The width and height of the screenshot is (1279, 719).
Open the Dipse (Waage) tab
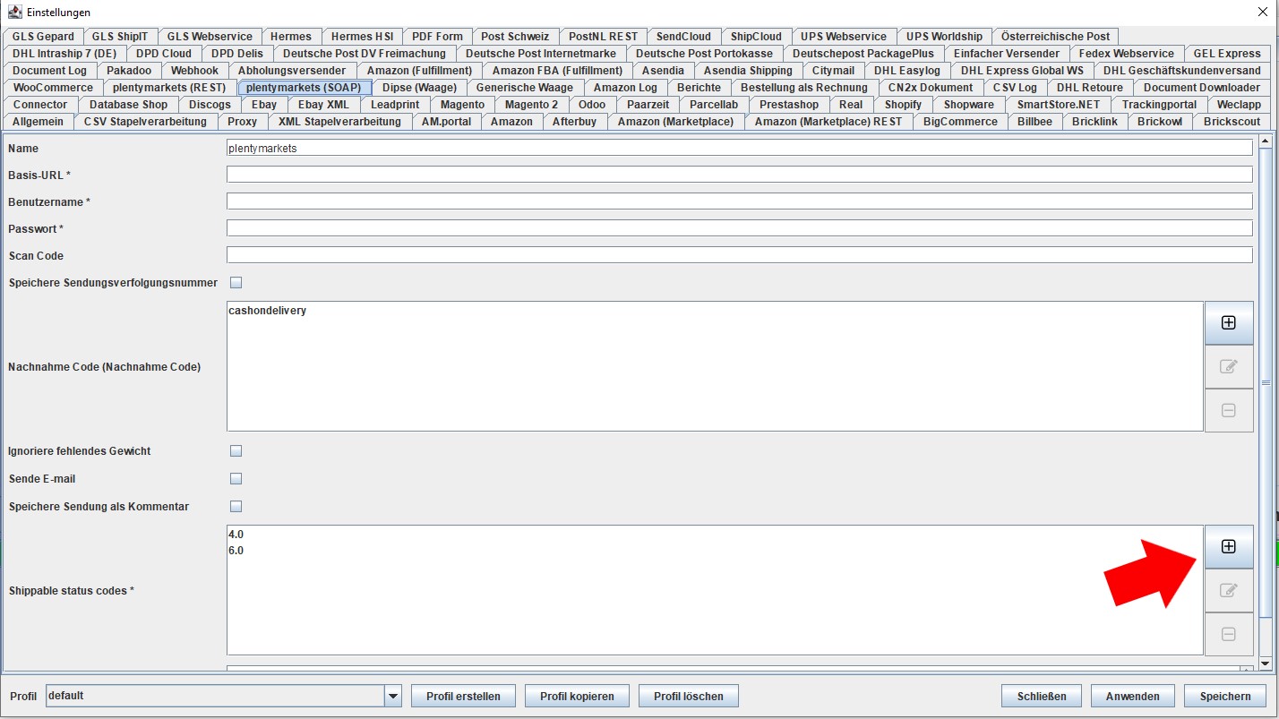[x=419, y=88]
